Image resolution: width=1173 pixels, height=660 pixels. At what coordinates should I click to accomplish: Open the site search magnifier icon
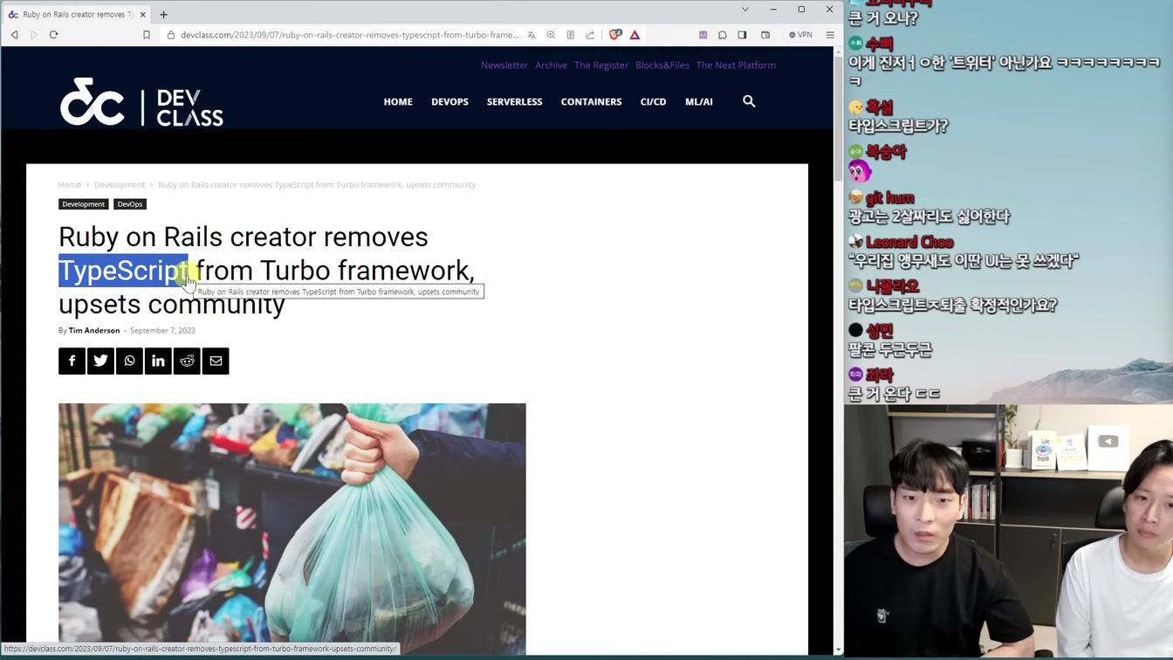(x=749, y=101)
